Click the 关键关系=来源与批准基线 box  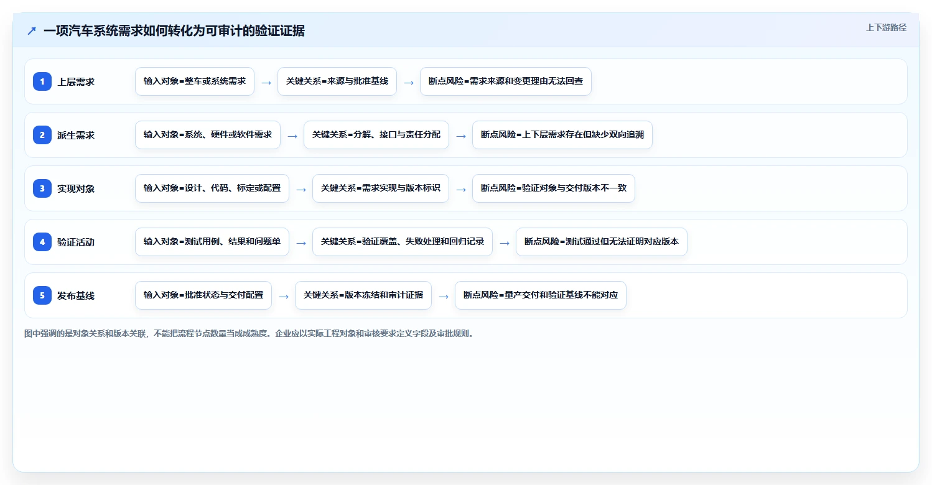(x=337, y=81)
